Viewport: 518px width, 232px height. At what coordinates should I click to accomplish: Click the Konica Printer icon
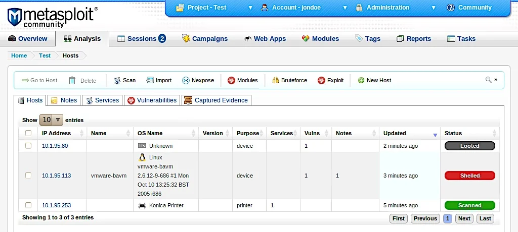[x=142, y=206]
